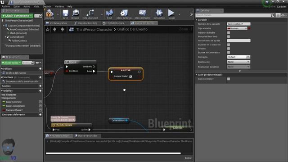Click variable type color swatch beside Boolean
Screen dimensions: 288x162
pos(249,28)
